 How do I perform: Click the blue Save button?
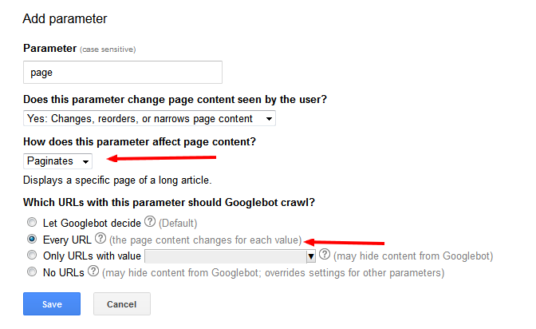52,304
